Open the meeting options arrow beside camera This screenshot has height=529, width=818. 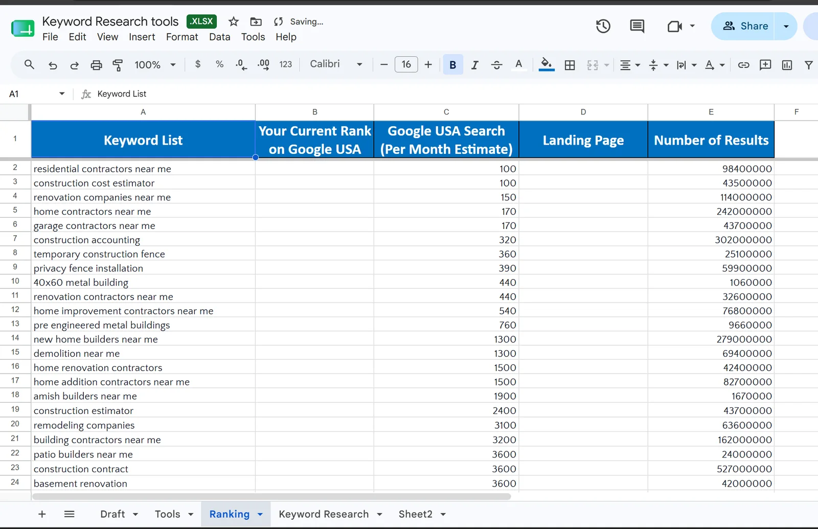pyautogui.click(x=692, y=26)
